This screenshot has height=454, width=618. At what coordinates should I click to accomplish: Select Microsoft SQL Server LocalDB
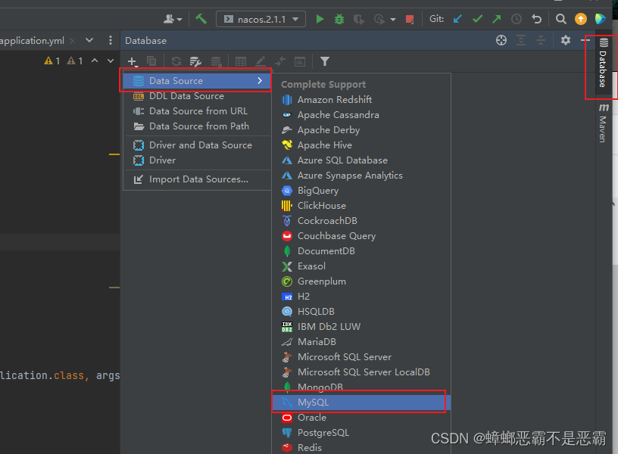click(x=361, y=372)
